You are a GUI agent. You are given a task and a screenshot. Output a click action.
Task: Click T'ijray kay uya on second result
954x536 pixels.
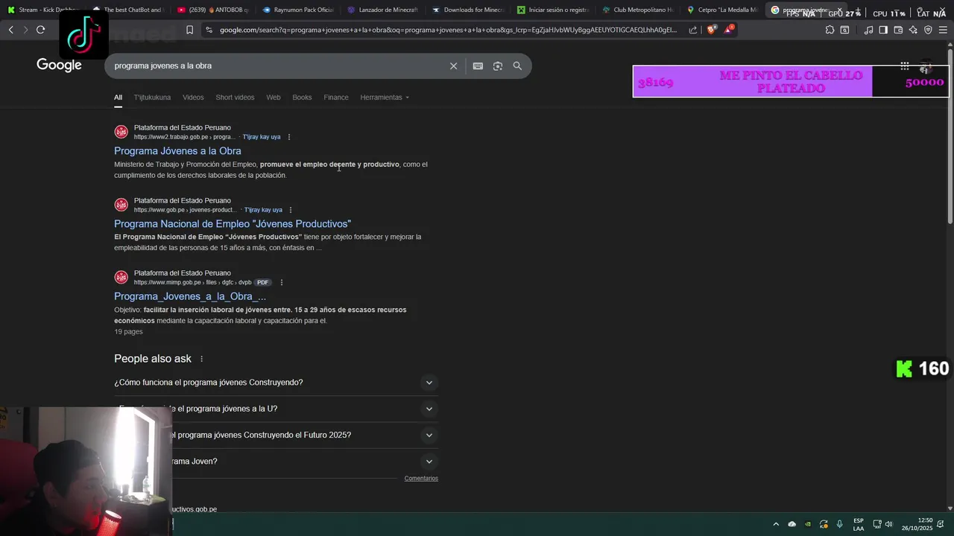click(263, 210)
